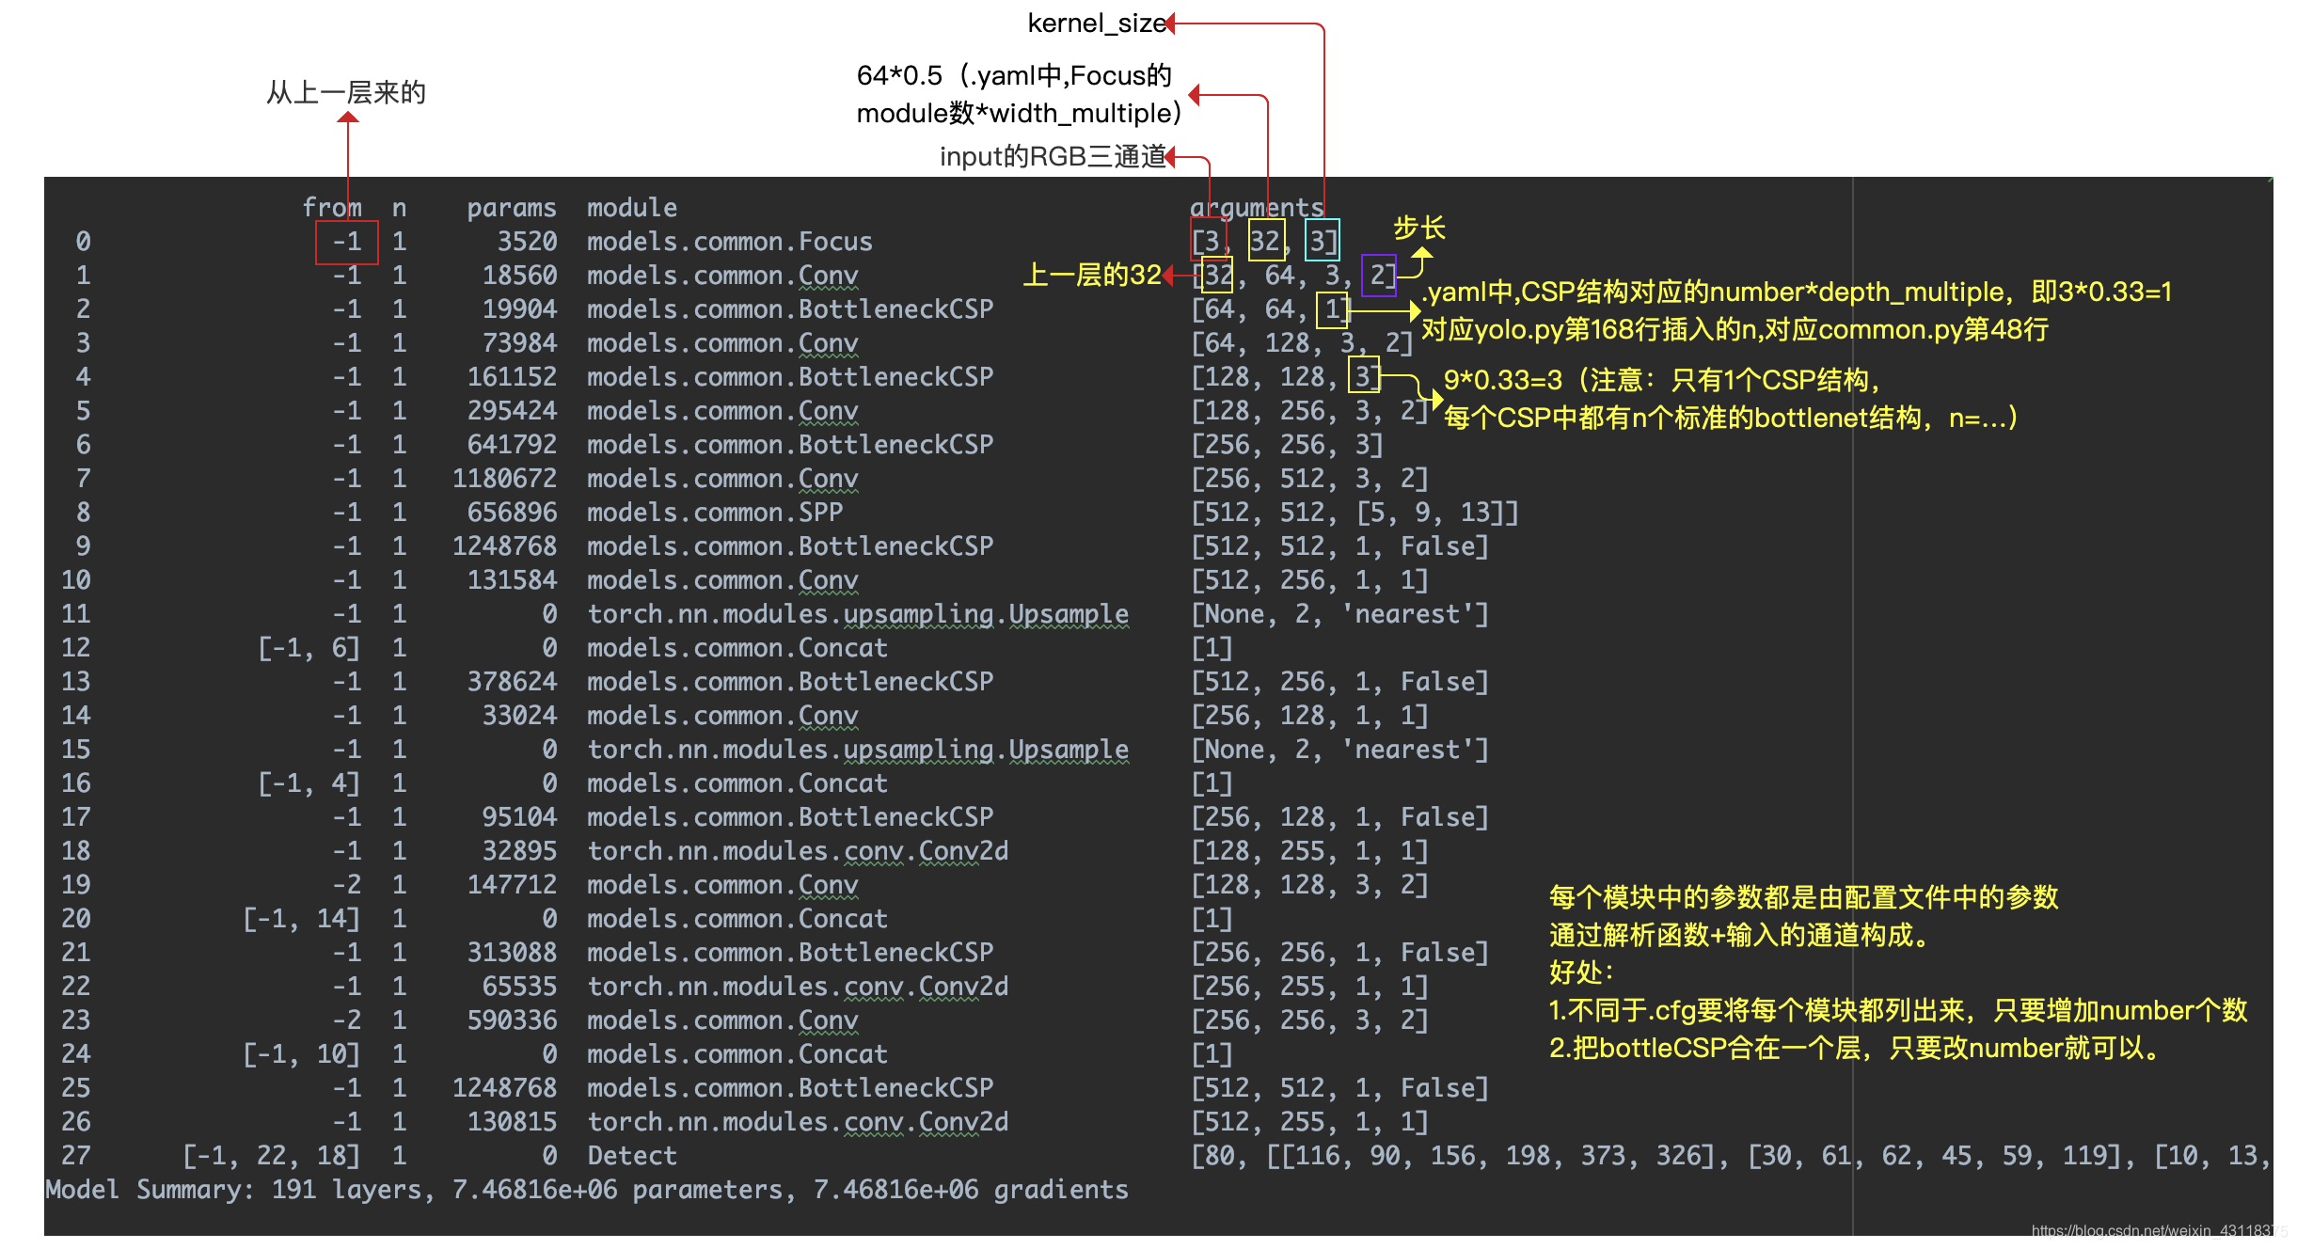Click arguments '[512, 512, [5, 9, 13]]'
Viewport: 2297px width, 1249px height.
[x=1354, y=513]
